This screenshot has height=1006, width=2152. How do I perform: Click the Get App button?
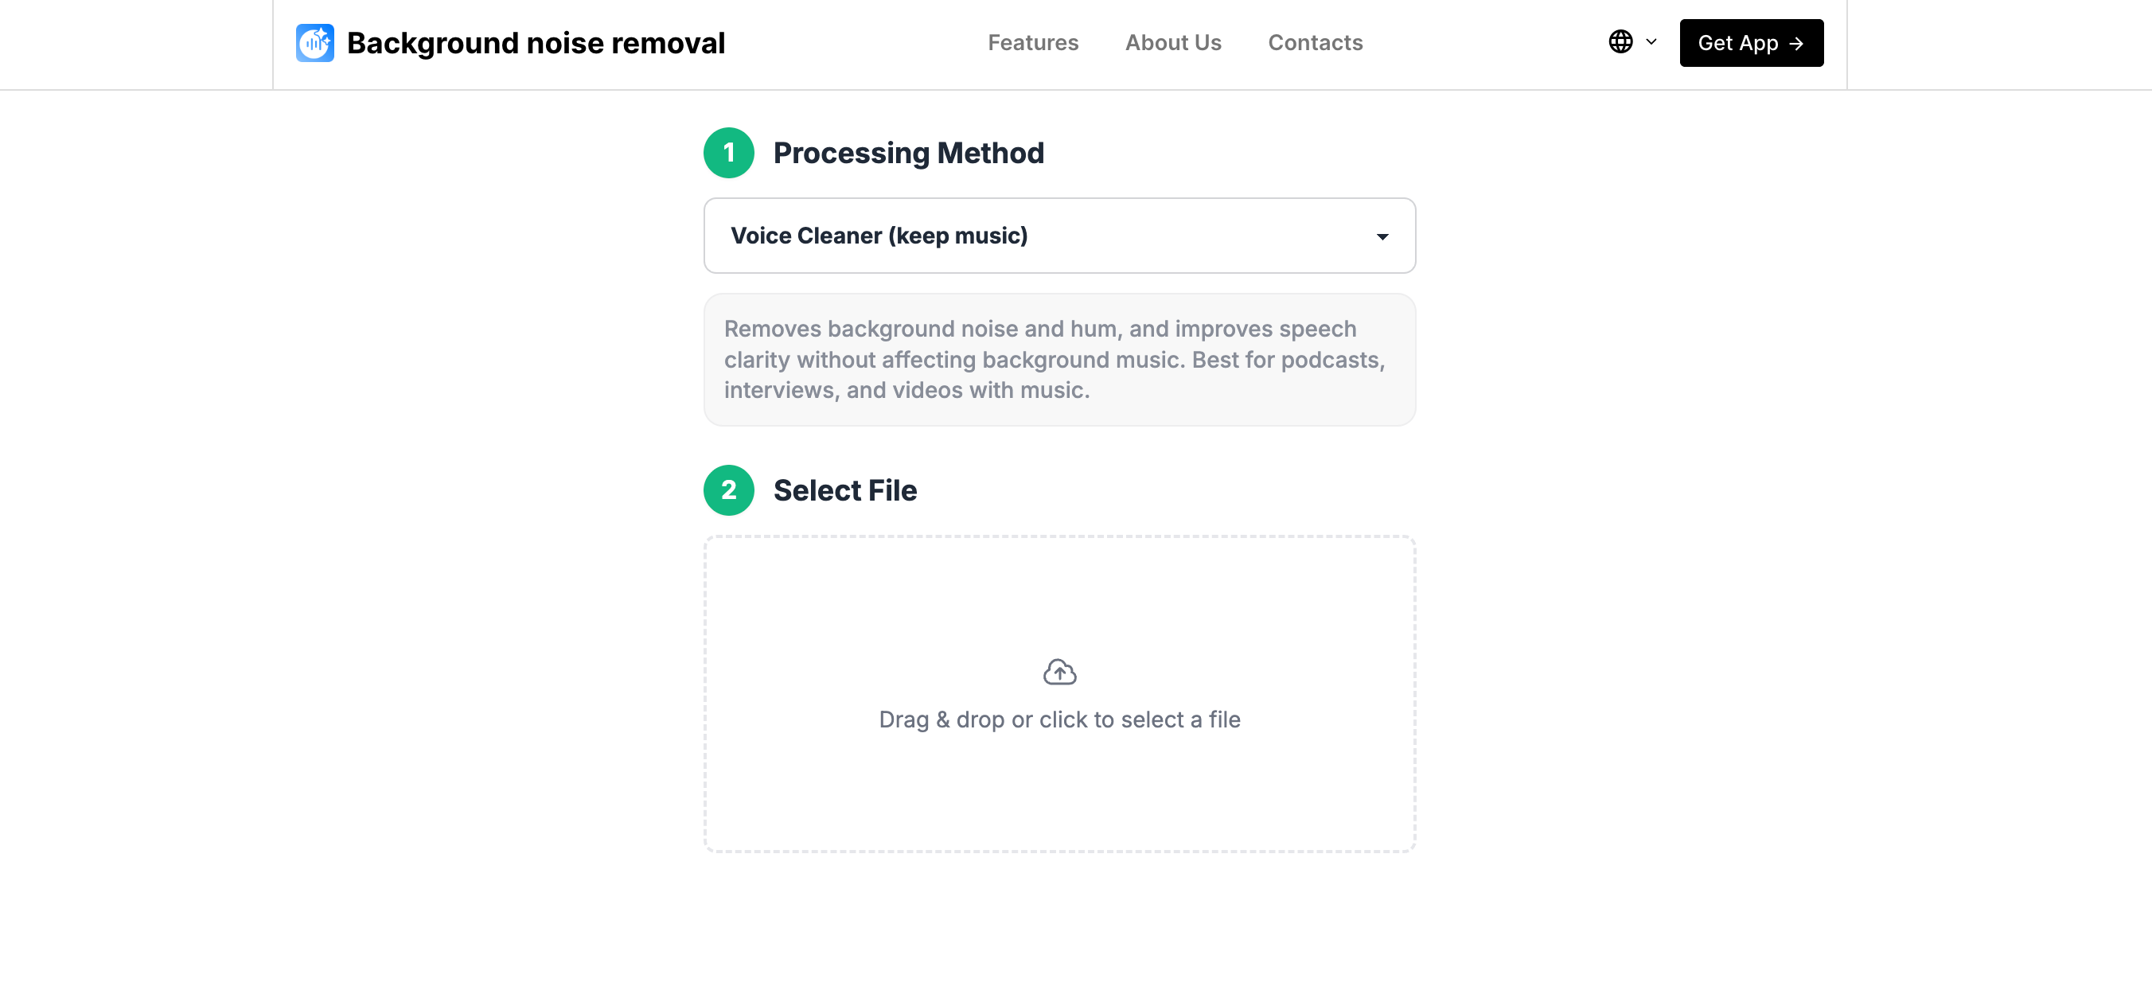[x=1751, y=43]
